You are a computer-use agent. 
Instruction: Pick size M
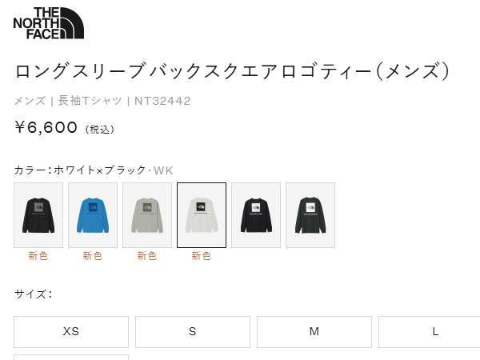(314, 332)
